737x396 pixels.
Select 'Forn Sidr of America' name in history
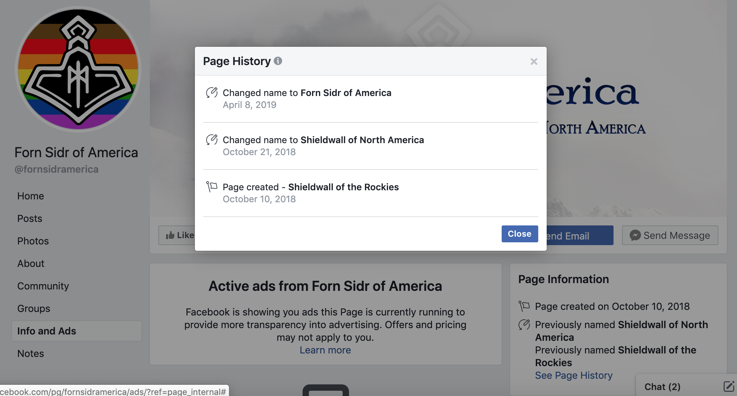pyautogui.click(x=346, y=93)
